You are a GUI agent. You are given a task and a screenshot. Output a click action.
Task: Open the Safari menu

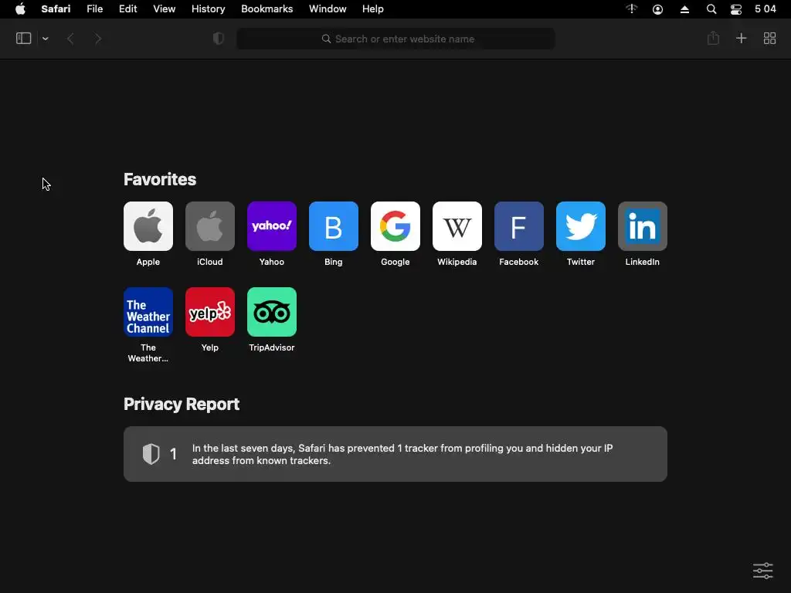[x=56, y=9]
